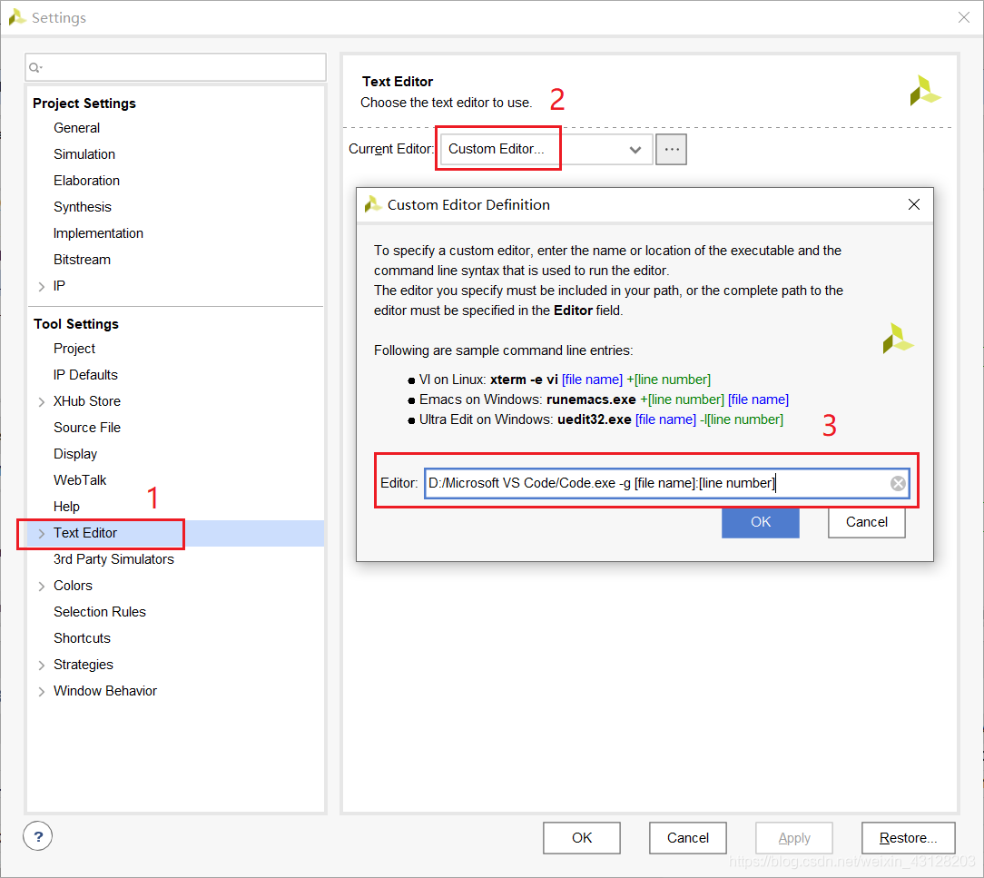Select IP settings entry
984x878 pixels.
59,286
